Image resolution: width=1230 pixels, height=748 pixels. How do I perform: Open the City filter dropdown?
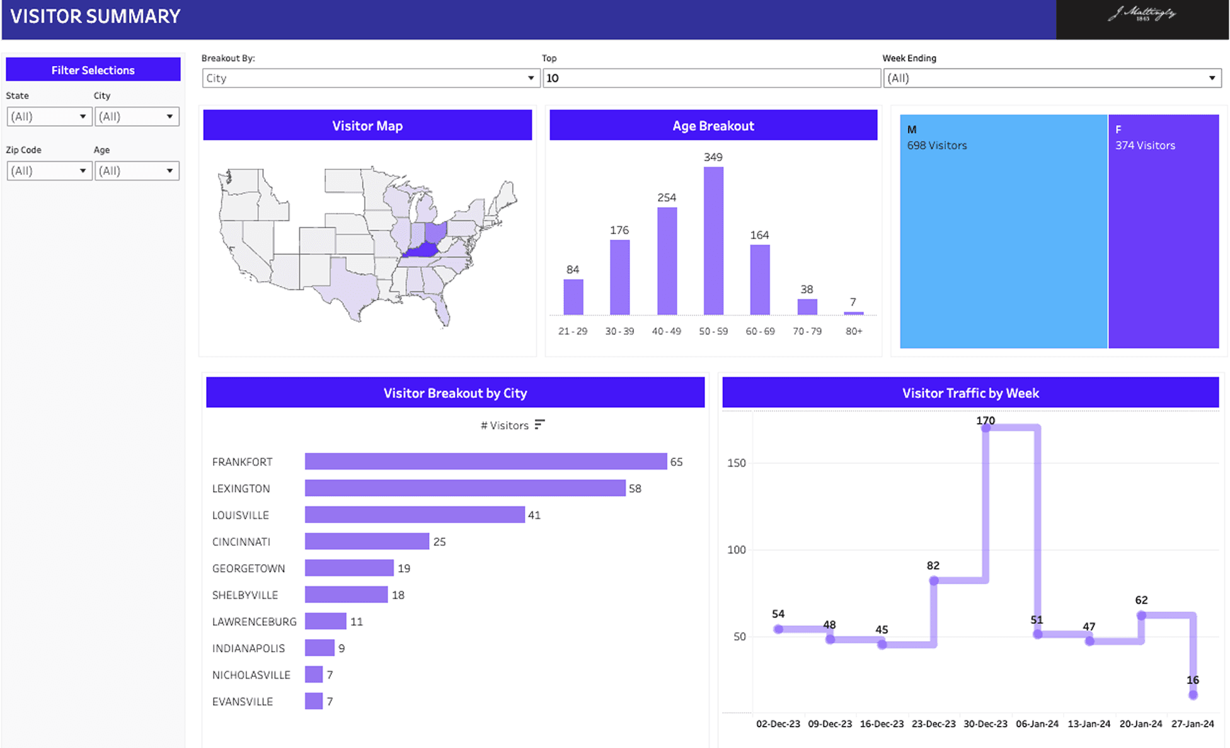[137, 116]
